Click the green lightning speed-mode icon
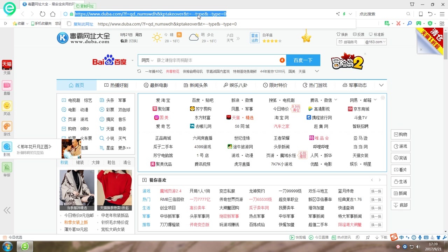 pyautogui.click(x=344, y=14)
